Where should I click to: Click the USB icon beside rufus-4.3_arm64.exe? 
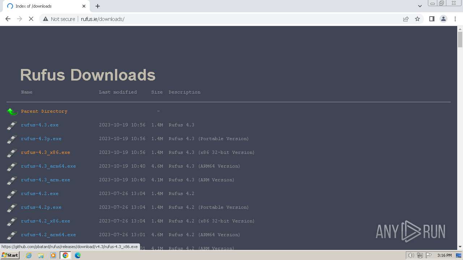tap(12, 166)
